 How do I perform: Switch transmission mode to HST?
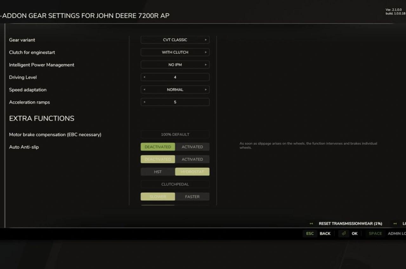click(158, 172)
